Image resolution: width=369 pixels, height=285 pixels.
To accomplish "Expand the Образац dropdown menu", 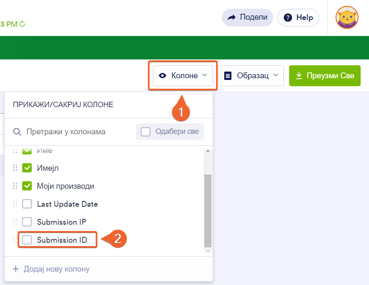I will 251,76.
